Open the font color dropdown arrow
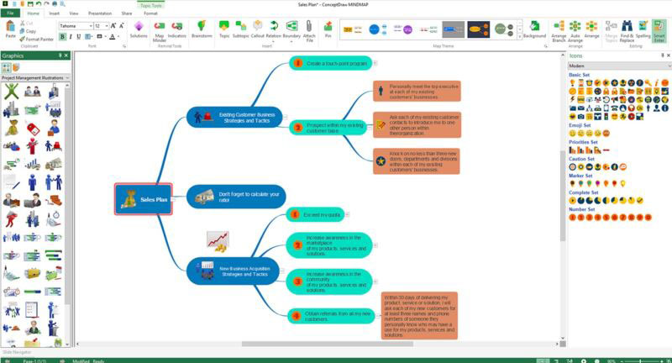The width and height of the screenshot is (672, 363). (118, 37)
